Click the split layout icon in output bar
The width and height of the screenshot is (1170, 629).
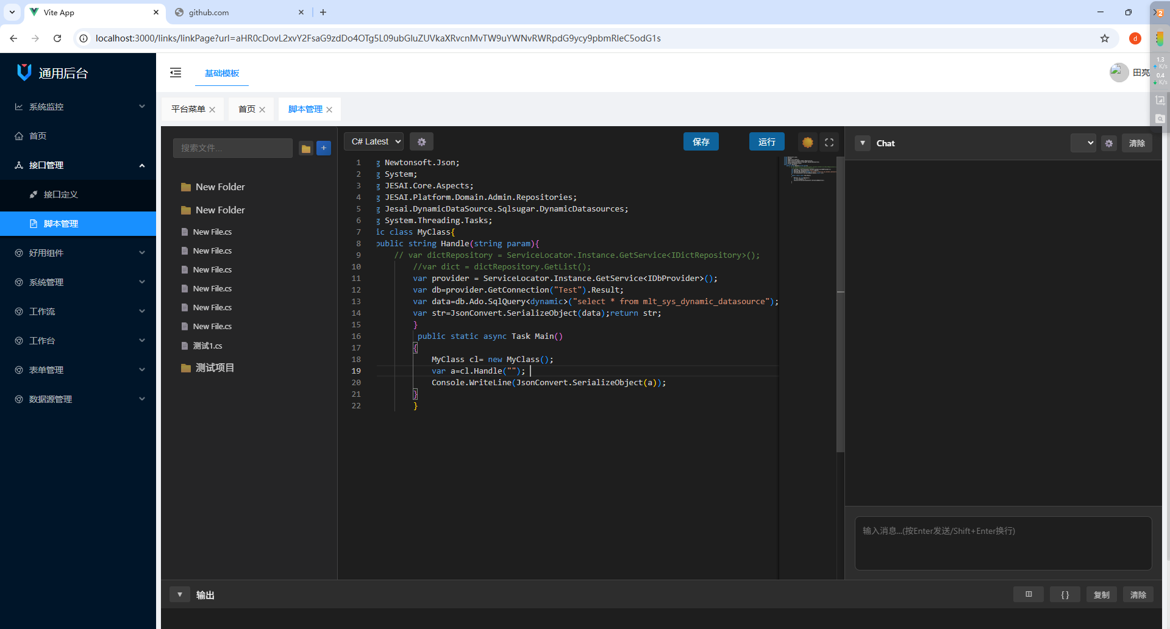[x=1029, y=594]
